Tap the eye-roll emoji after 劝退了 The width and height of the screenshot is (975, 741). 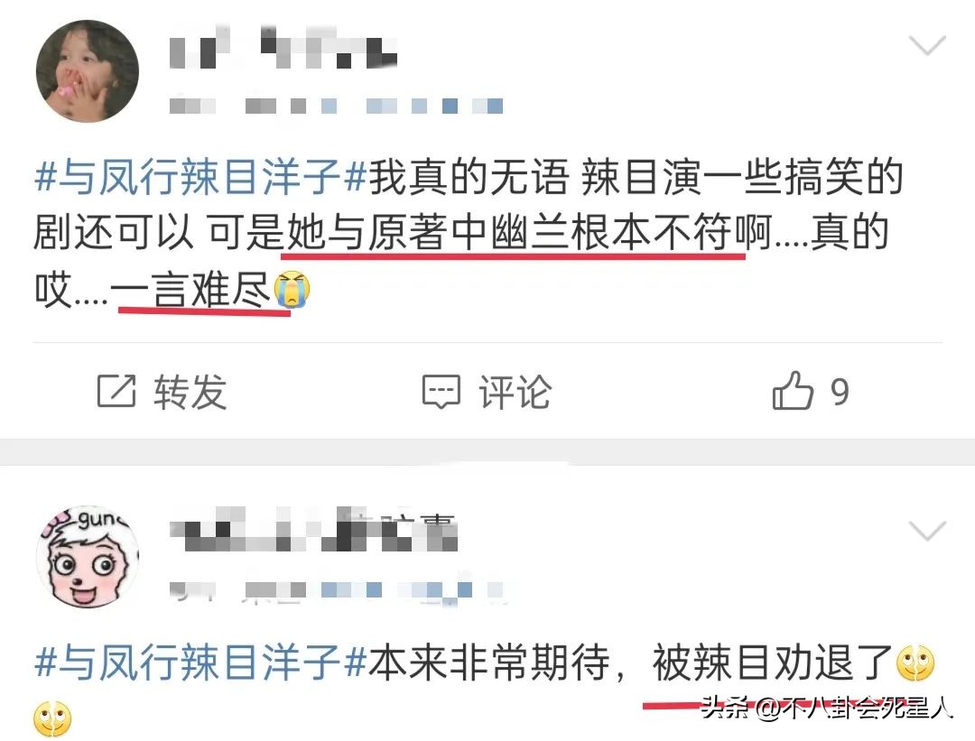point(915,662)
